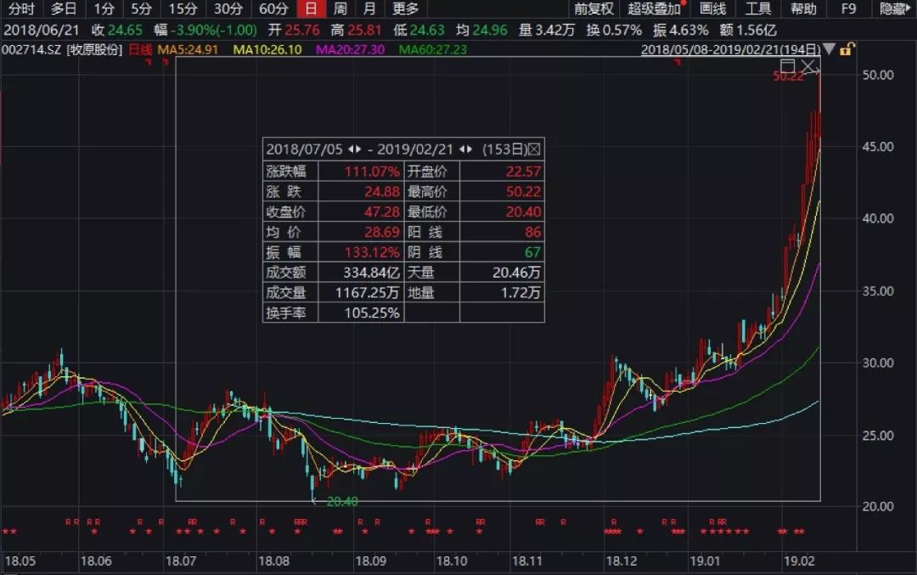Toggle the MA5:24.91 moving average label

[188, 50]
